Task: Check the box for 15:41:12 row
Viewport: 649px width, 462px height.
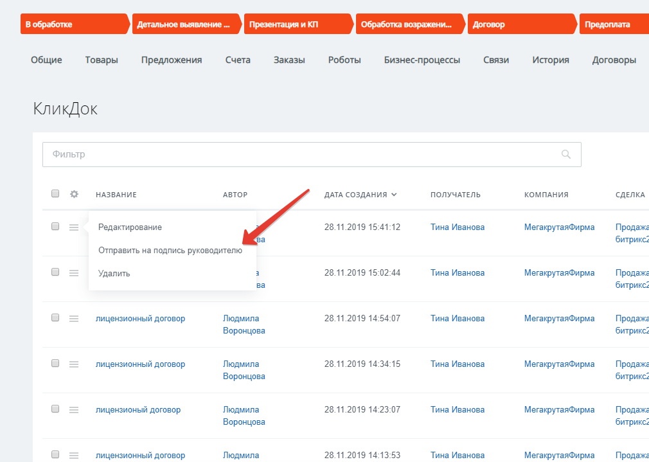Action: 55,227
